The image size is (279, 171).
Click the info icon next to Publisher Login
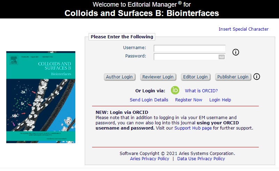click(x=257, y=77)
